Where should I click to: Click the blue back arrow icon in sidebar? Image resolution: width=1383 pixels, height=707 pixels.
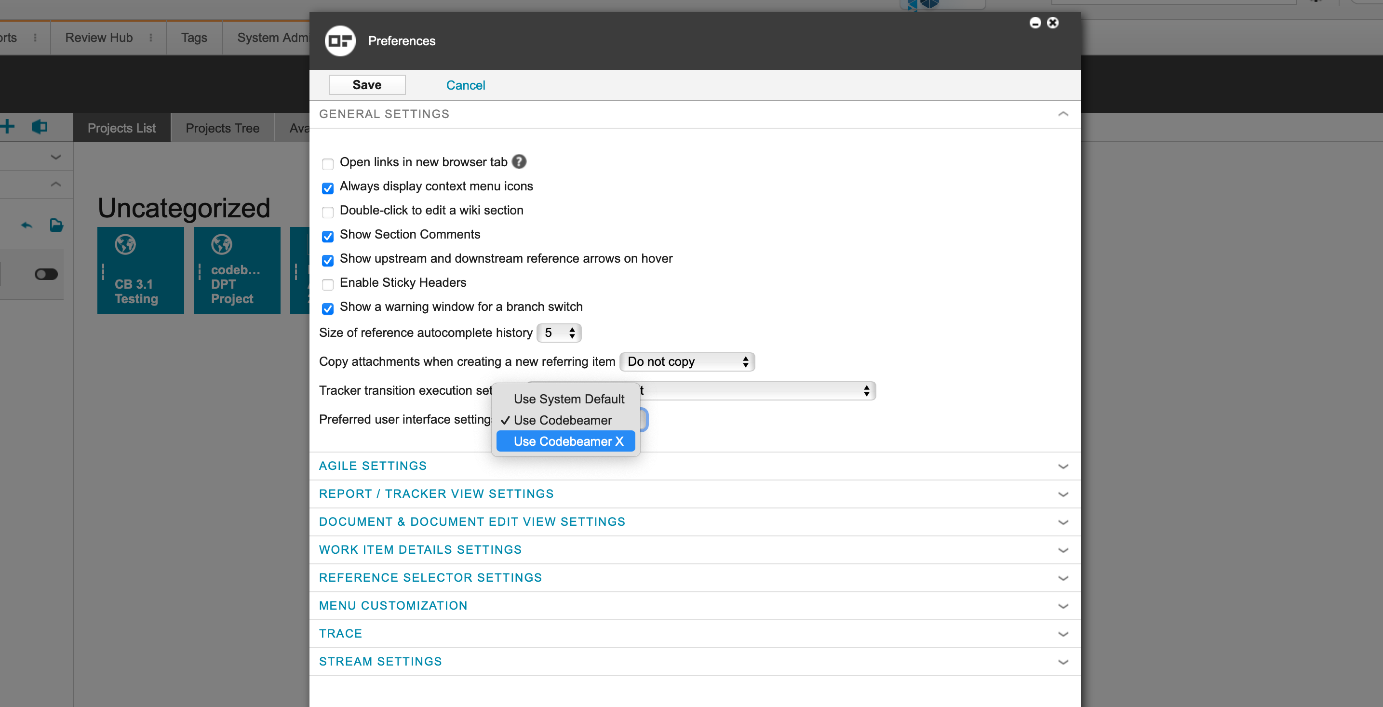tap(27, 225)
